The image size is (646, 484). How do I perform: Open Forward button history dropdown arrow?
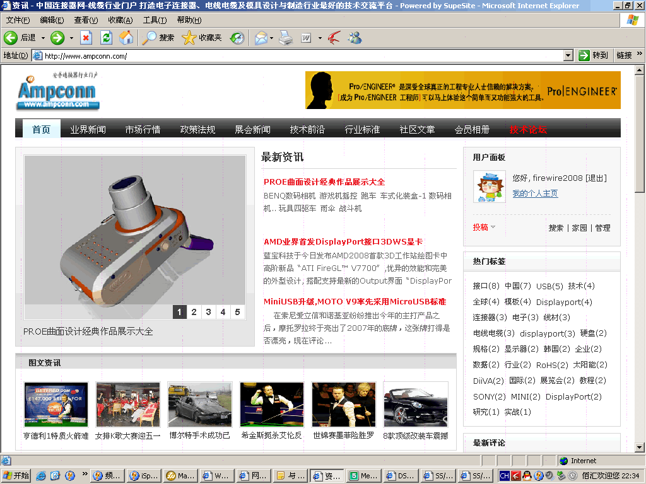(x=71, y=38)
